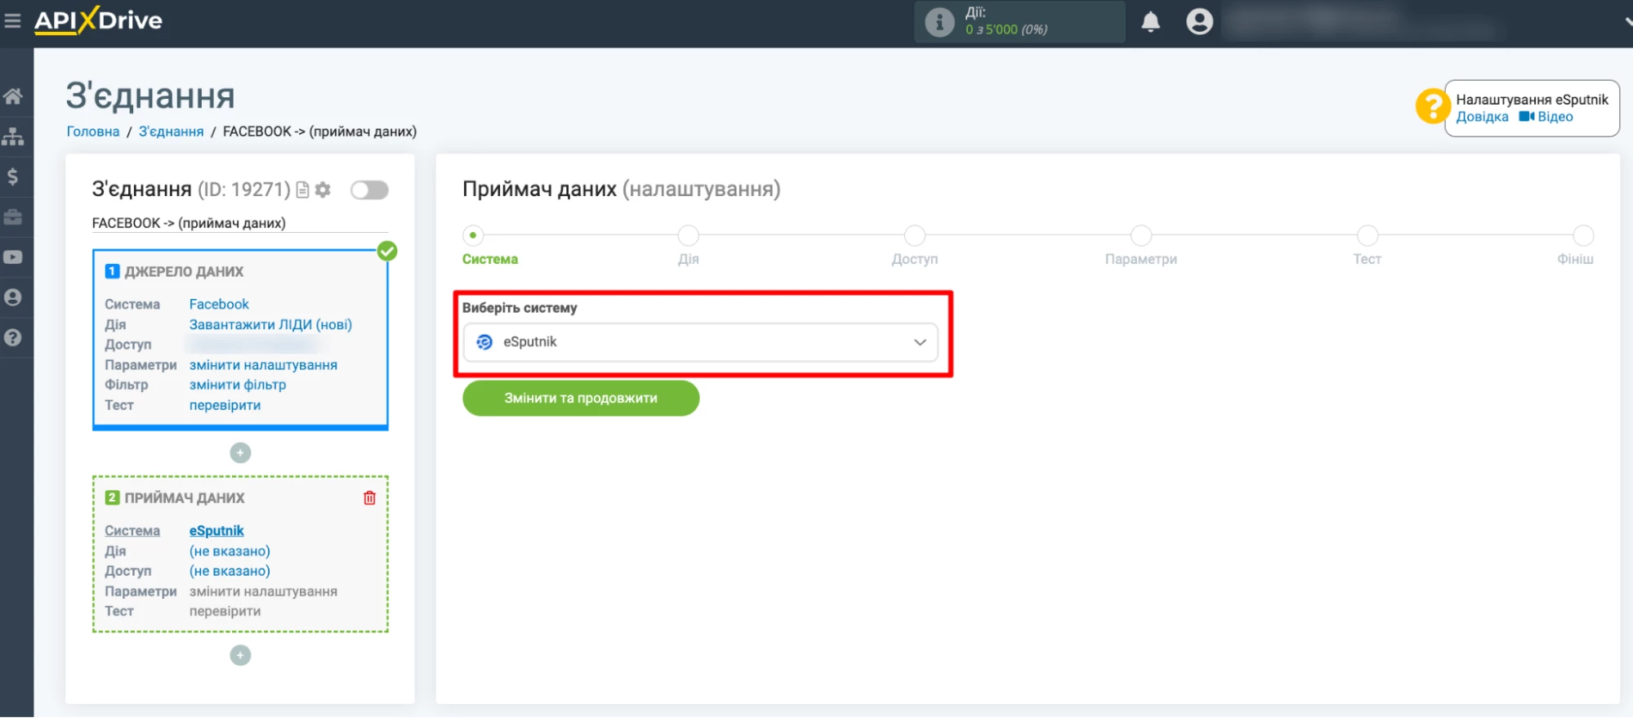Go to home via sidebar house icon
1633x718 pixels.
(13, 96)
